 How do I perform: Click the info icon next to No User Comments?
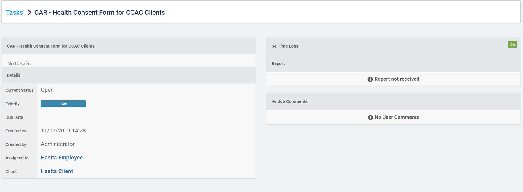(370, 117)
